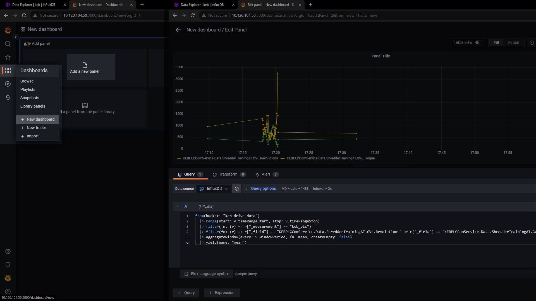Viewport: 536px width, 301px height.
Task: Open the Starred dashboards icon
Action: 8,57
